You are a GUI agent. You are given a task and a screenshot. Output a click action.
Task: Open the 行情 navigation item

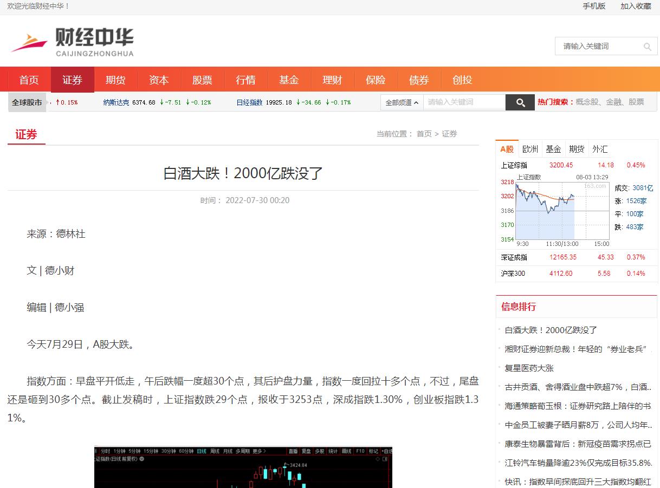tap(246, 80)
